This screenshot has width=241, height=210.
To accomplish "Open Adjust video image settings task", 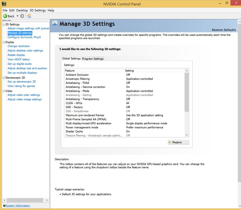I will pos(25,99).
